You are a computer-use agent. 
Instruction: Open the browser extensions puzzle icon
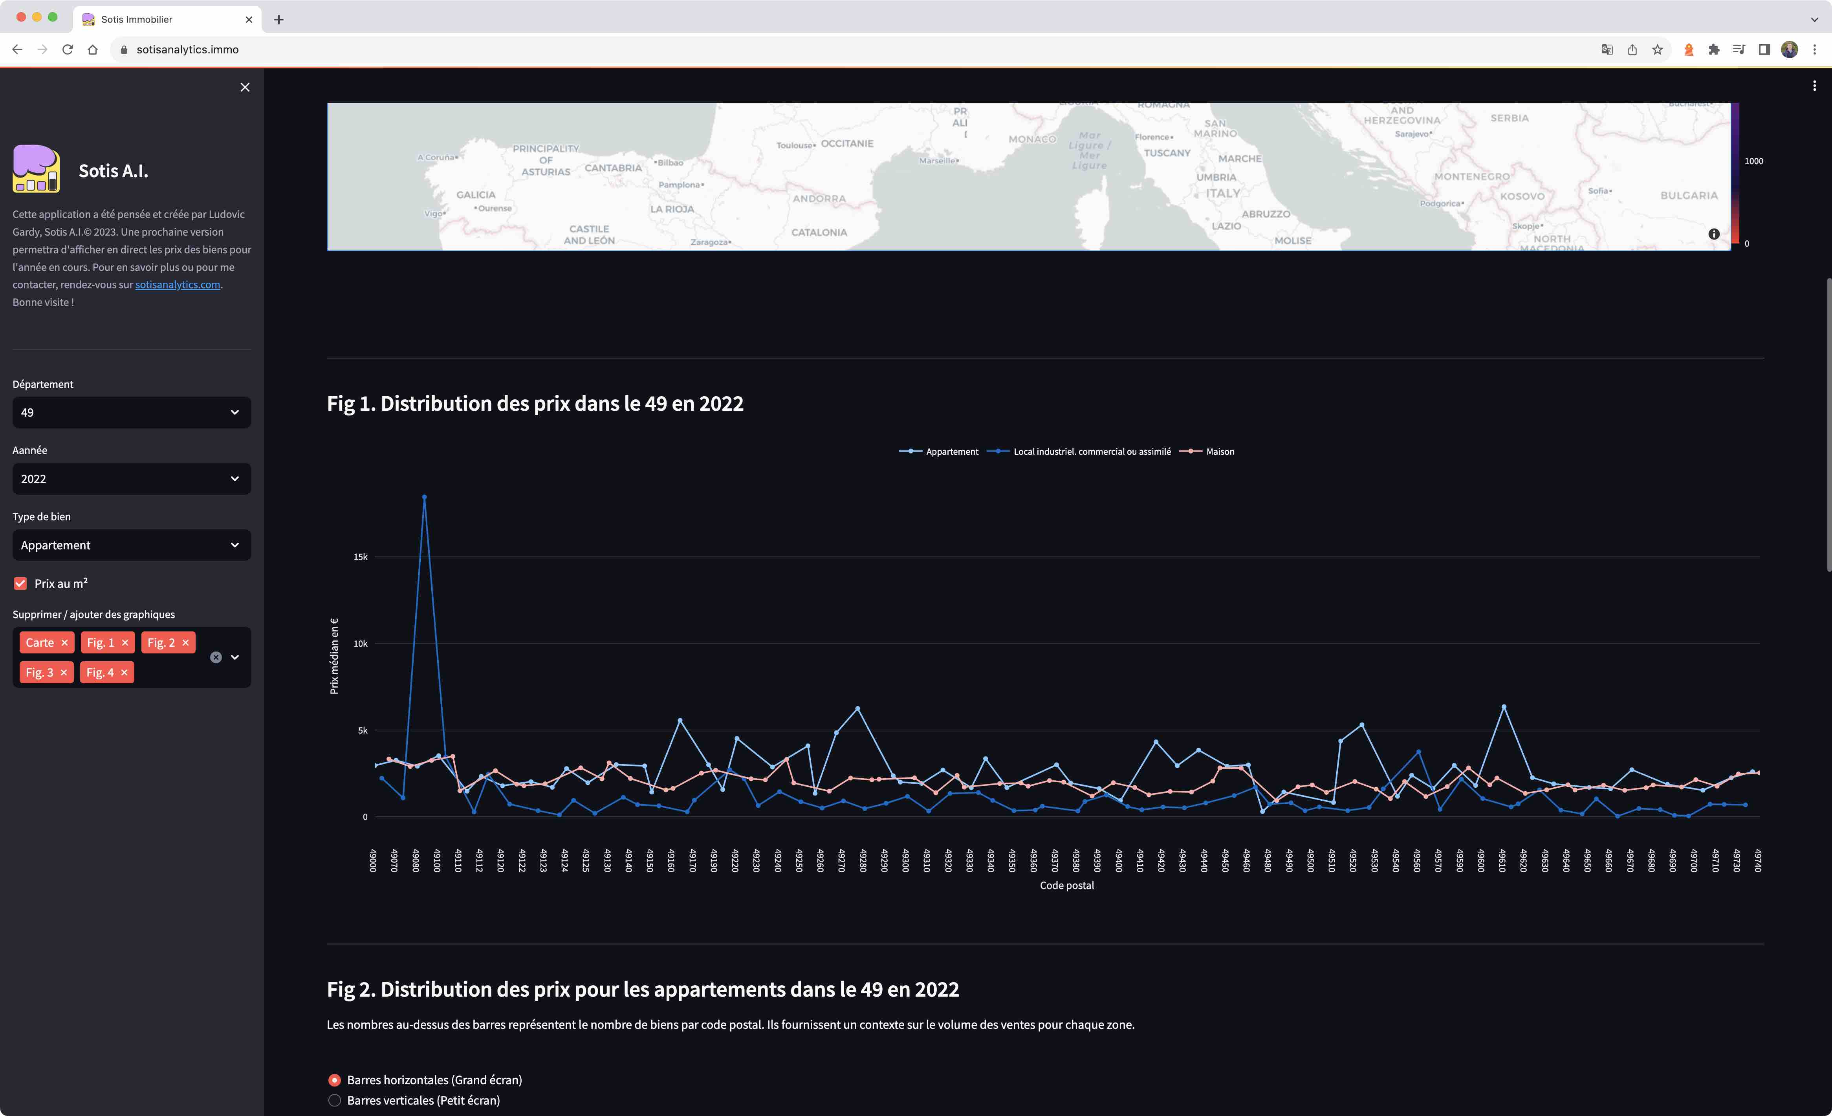[1714, 50]
